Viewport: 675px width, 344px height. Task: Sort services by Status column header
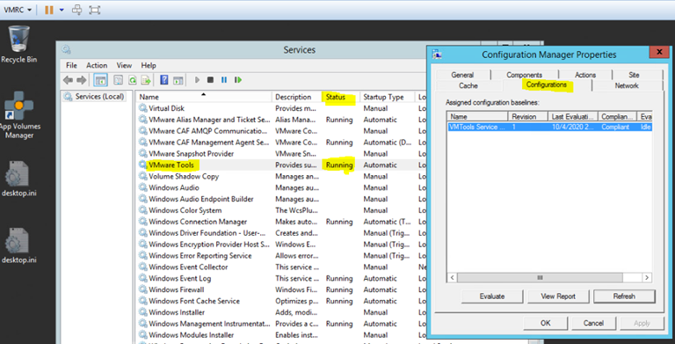click(x=340, y=97)
